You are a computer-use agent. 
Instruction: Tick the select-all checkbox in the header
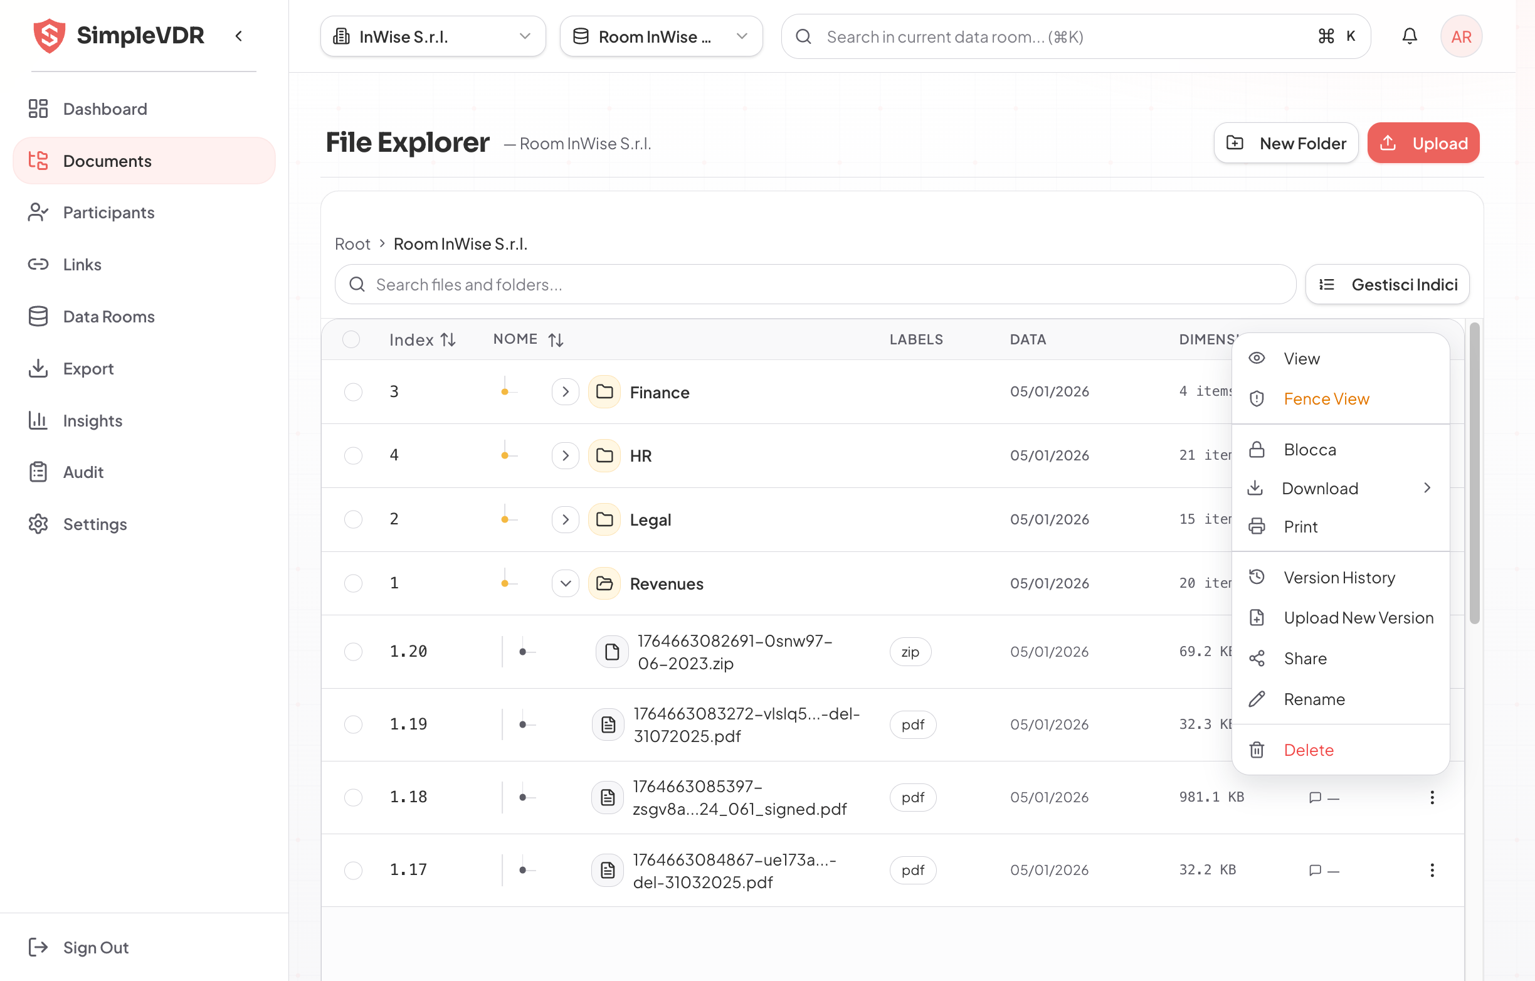pyautogui.click(x=351, y=339)
